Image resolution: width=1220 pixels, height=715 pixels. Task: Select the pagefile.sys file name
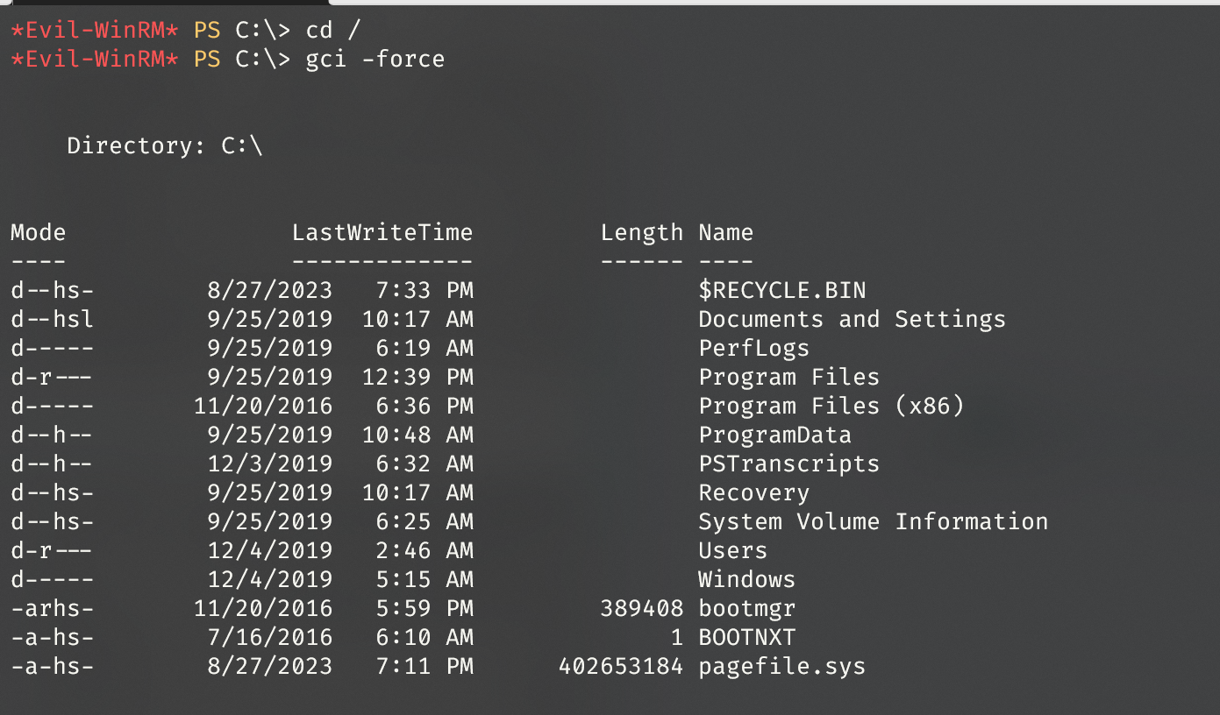(x=782, y=666)
